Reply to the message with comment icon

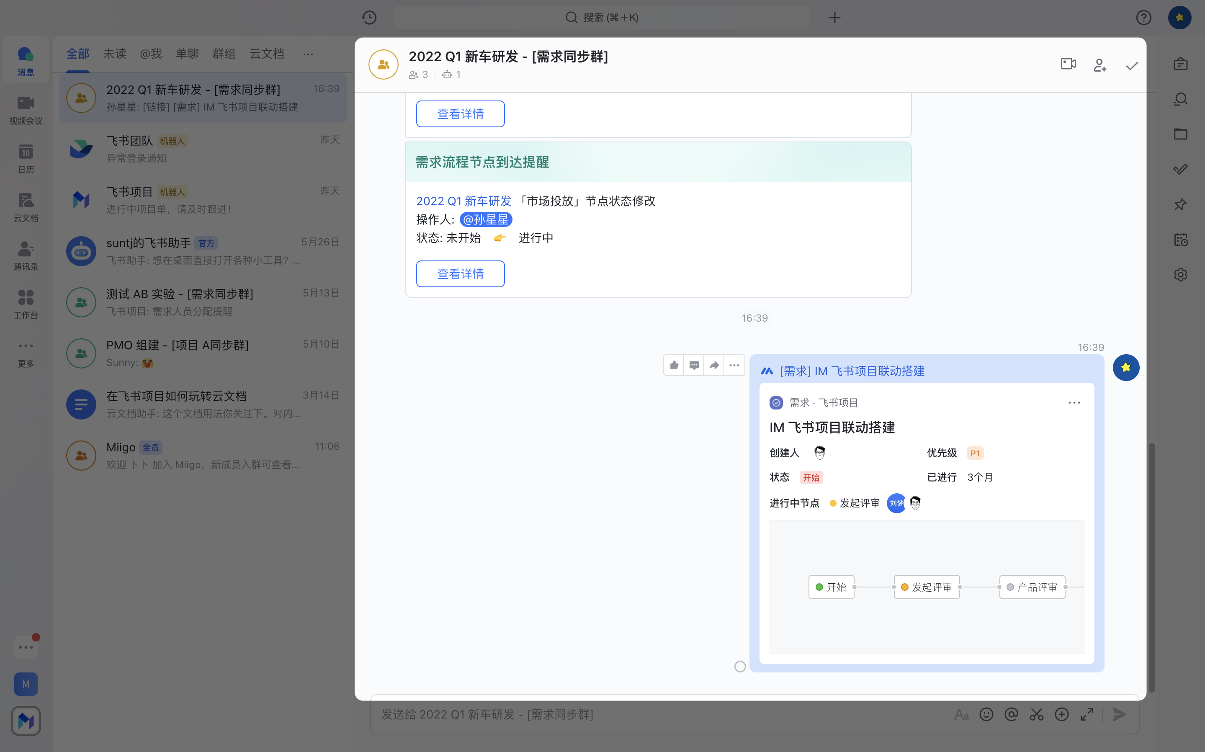point(694,365)
